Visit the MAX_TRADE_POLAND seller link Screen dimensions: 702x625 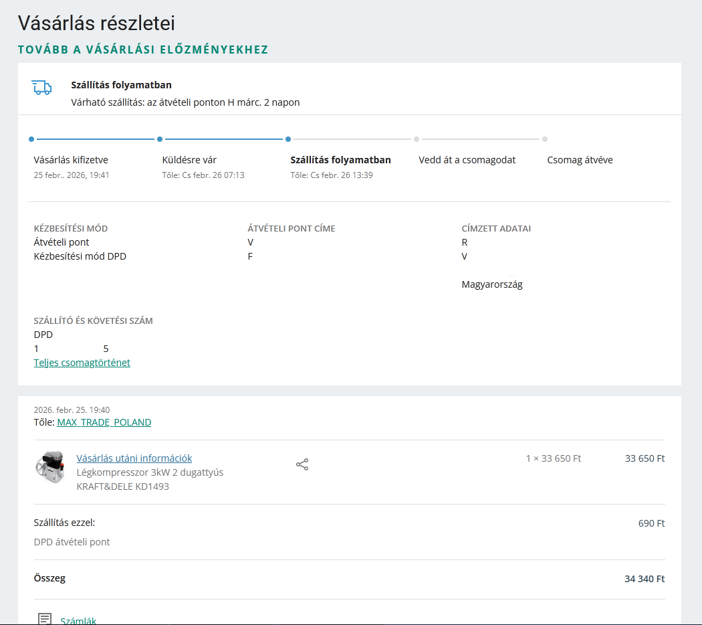104,422
